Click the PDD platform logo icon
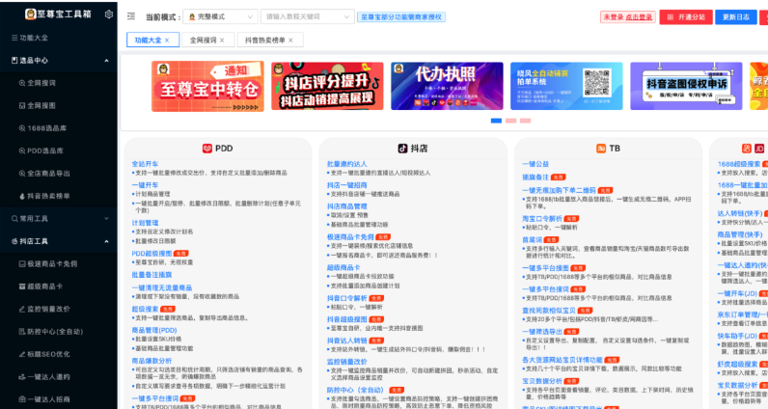 pyautogui.click(x=207, y=148)
